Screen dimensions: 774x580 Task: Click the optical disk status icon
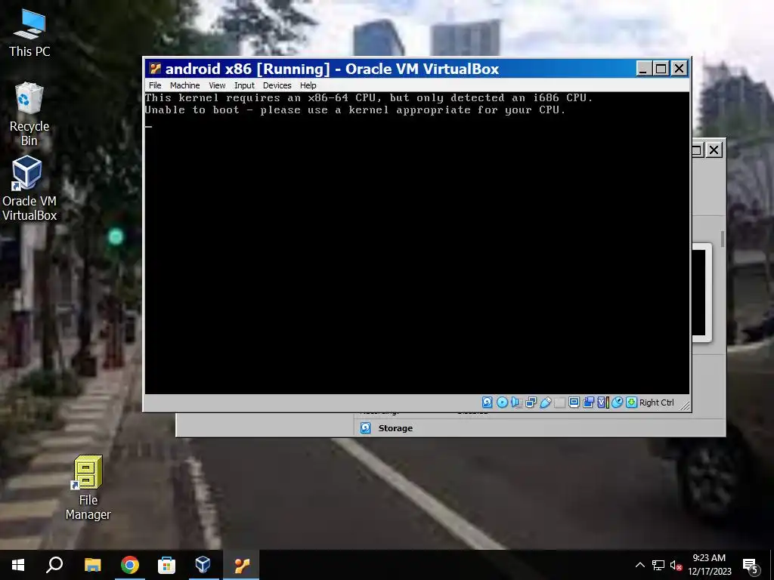[502, 403]
